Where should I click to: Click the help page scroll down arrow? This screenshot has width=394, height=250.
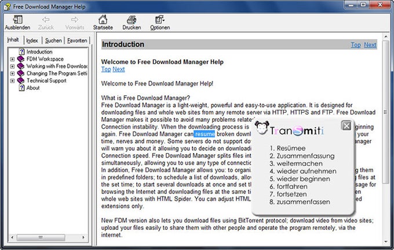(x=386, y=242)
